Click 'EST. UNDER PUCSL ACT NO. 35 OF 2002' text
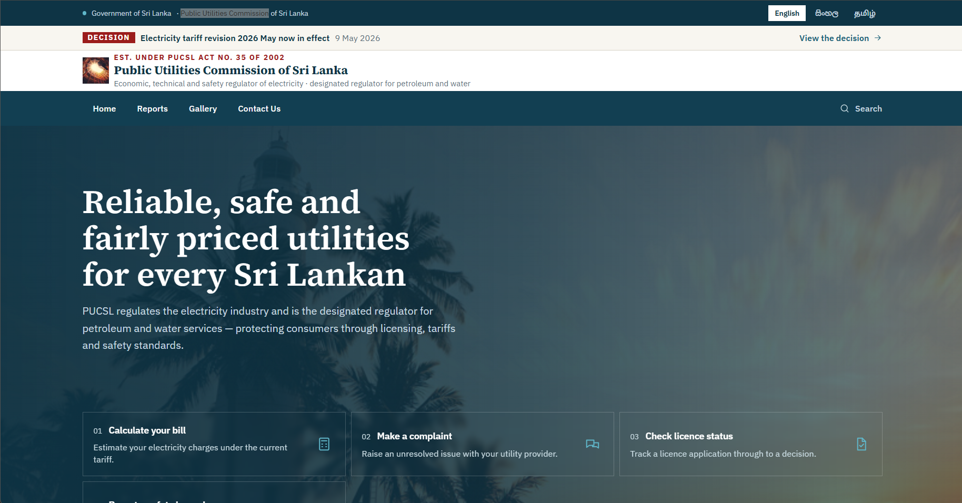The image size is (962, 503). coord(199,57)
